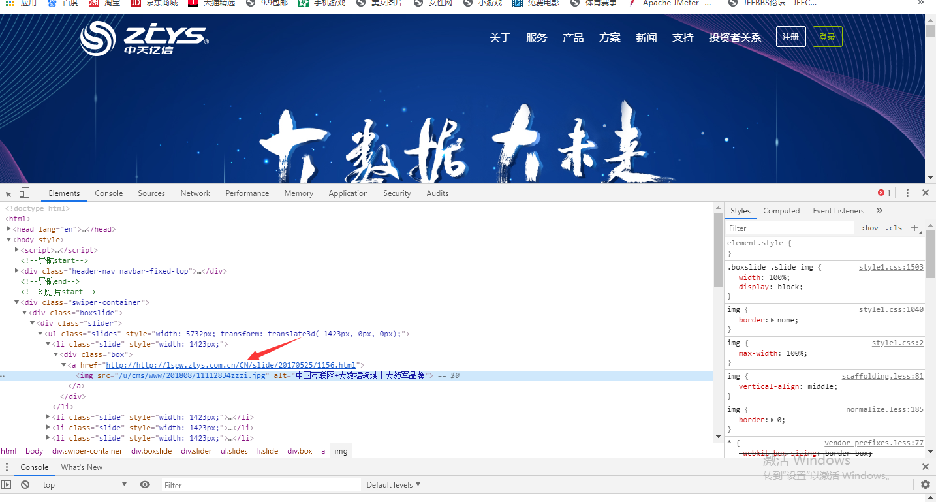Select div.swiper-container in the breadcrumb bar

pyautogui.click(x=87, y=451)
